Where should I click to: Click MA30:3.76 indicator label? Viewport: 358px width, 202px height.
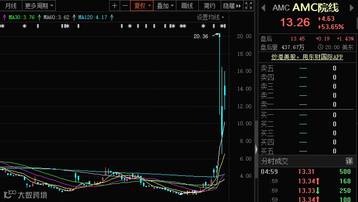pyautogui.click(x=22, y=17)
